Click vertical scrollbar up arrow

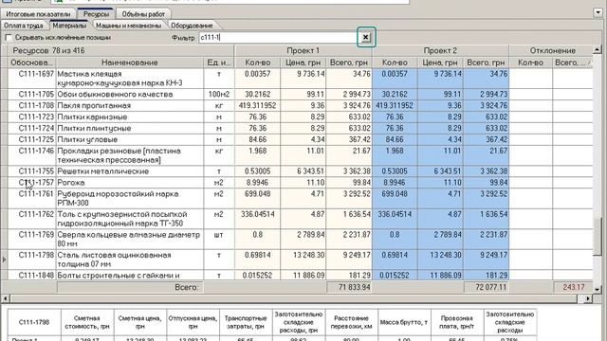coord(597,49)
